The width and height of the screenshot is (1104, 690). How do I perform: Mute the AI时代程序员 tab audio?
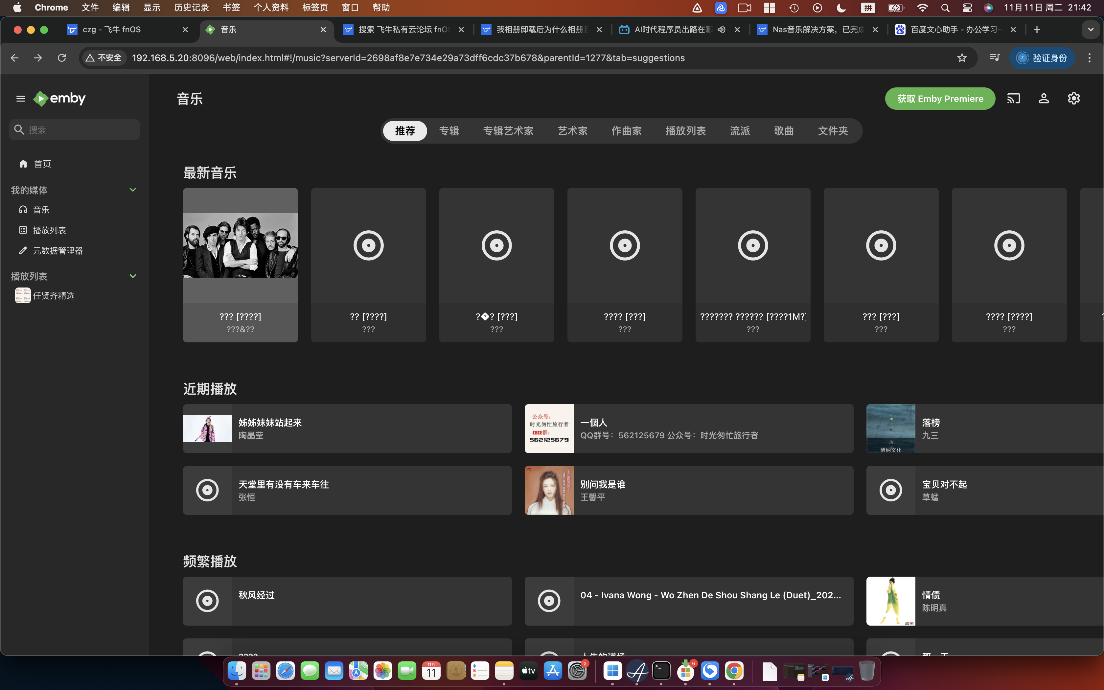721,30
